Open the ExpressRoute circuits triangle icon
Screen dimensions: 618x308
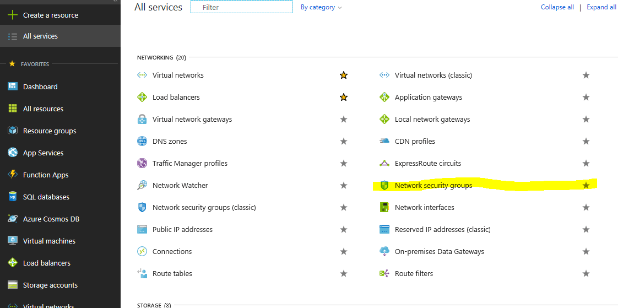pyautogui.click(x=384, y=163)
